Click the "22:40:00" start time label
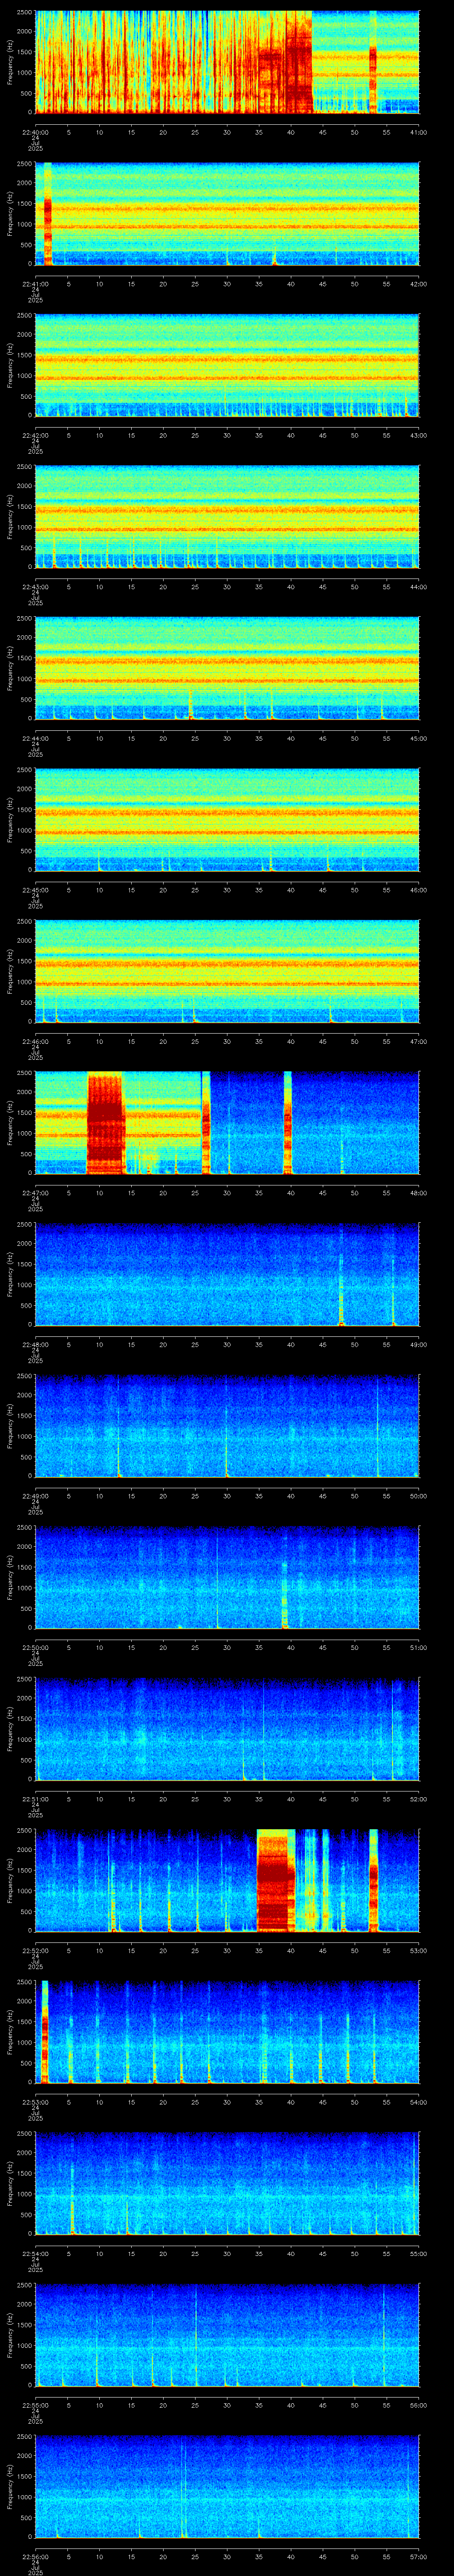 tap(35, 132)
